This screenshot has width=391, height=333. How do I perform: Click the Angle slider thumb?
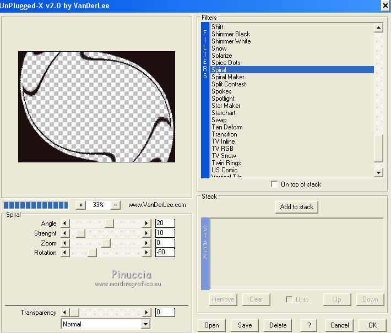click(x=109, y=223)
